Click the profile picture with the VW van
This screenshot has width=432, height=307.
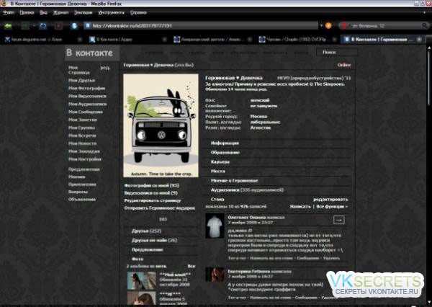point(161,125)
